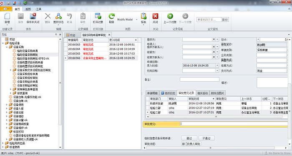Click the pin icon of navigation panel
This screenshot has height=156, width=292.
pos(56,35)
